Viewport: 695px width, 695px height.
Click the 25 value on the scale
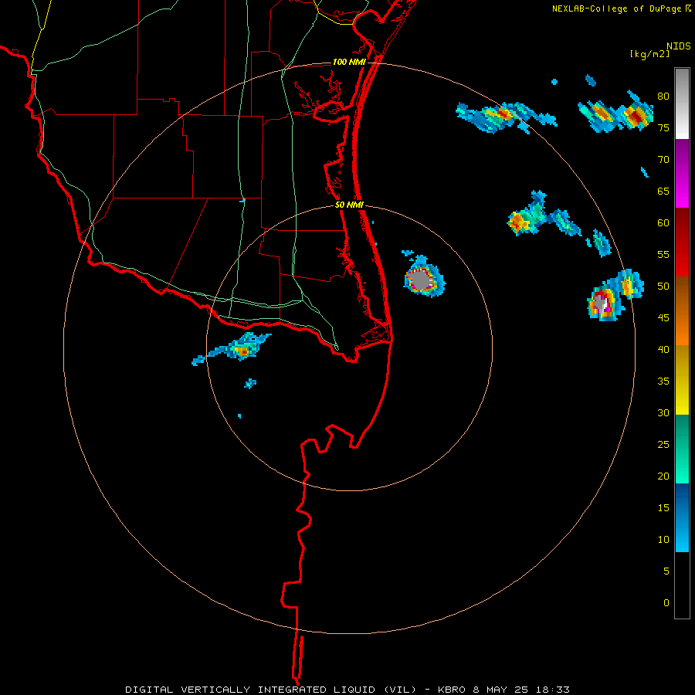click(663, 444)
